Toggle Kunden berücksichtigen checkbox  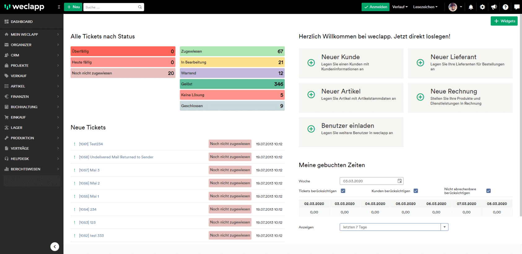click(x=416, y=191)
